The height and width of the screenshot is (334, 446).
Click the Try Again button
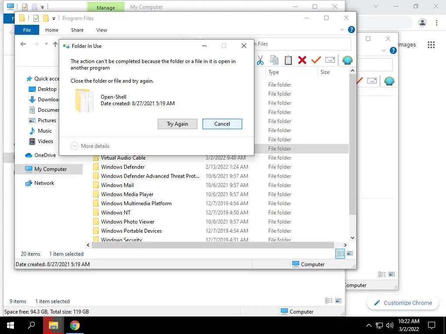[x=178, y=124]
